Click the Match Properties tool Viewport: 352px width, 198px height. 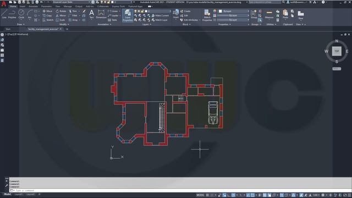[207, 15]
